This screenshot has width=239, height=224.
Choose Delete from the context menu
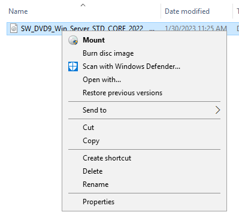(144, 171)
